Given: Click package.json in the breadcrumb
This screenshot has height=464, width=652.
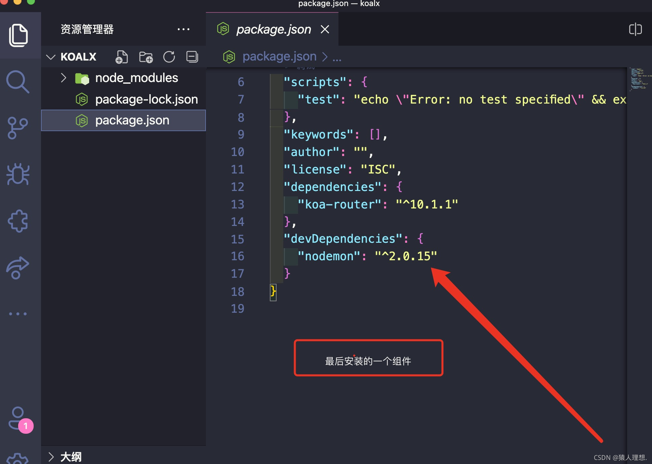Looking at the screenshot, I should [x=279, y=56].
